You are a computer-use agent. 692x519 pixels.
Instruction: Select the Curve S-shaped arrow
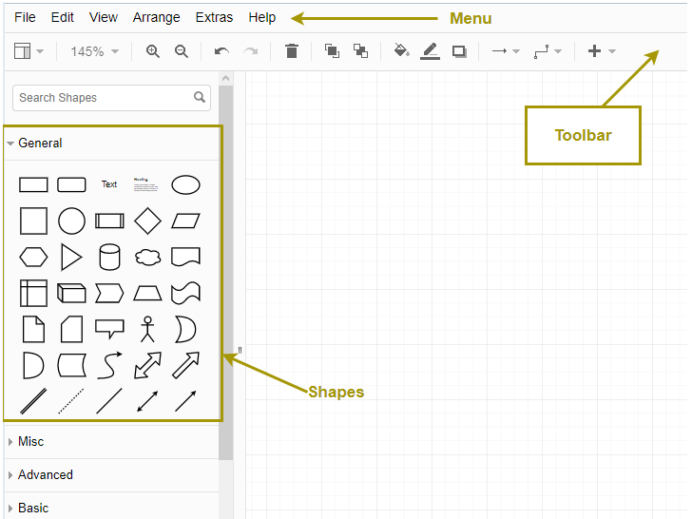pyautogui.click(x=109, y=365)
